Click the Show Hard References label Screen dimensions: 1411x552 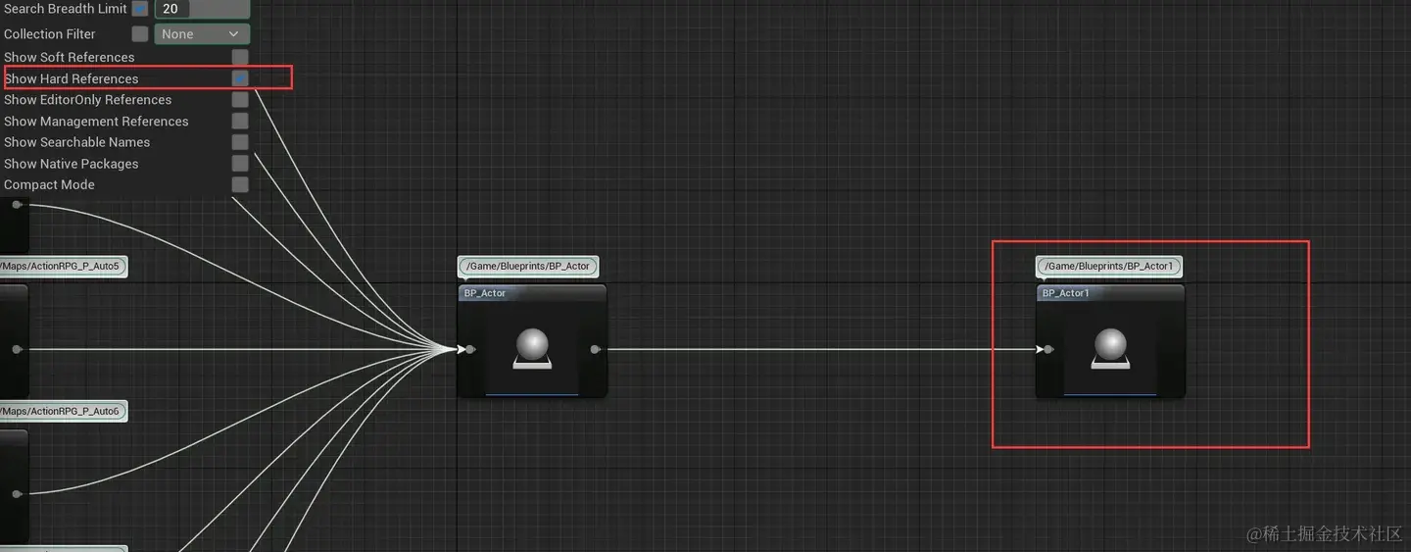click(72, 78)
